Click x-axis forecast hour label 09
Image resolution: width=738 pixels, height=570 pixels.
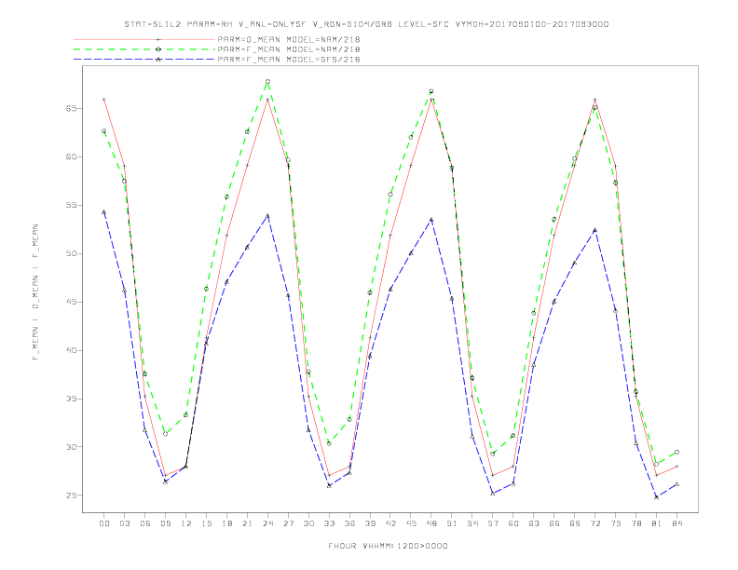click(165, 523)
